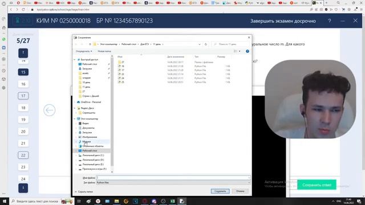Click Завершить экзамен досрочно

click(283, 21)
